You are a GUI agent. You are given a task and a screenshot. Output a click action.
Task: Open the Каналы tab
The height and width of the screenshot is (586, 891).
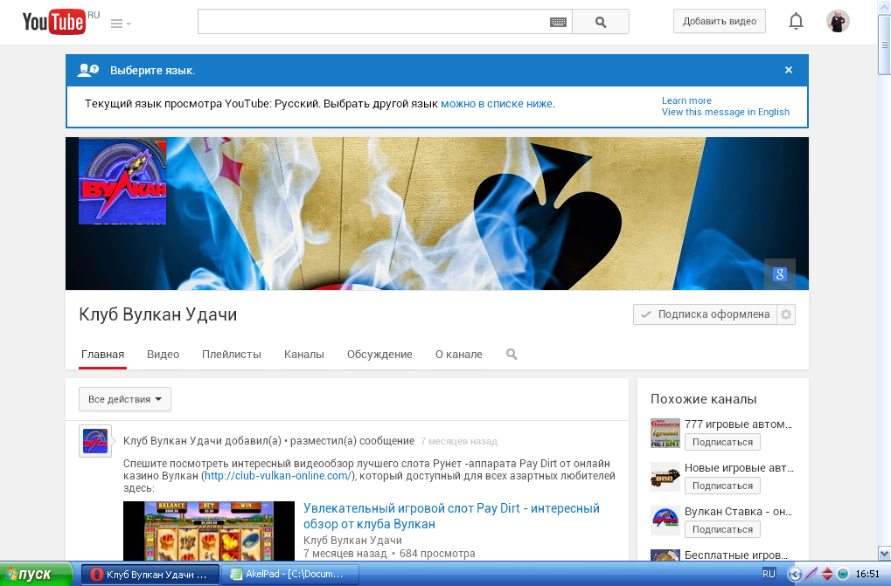tap(304, 355)
